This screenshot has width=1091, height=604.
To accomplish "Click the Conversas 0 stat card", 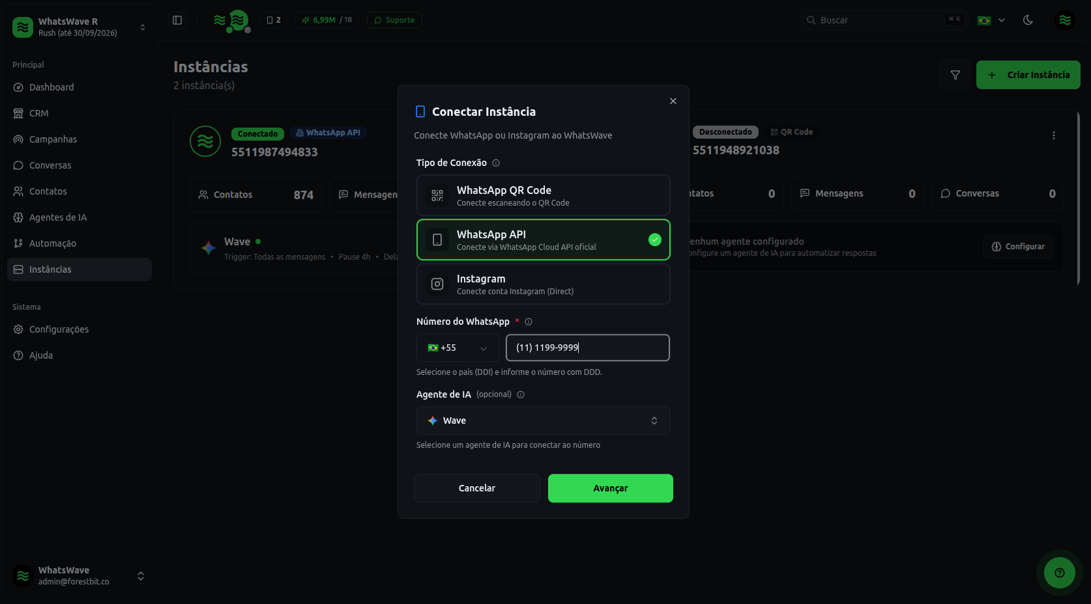I will click(x=998, y=193).
